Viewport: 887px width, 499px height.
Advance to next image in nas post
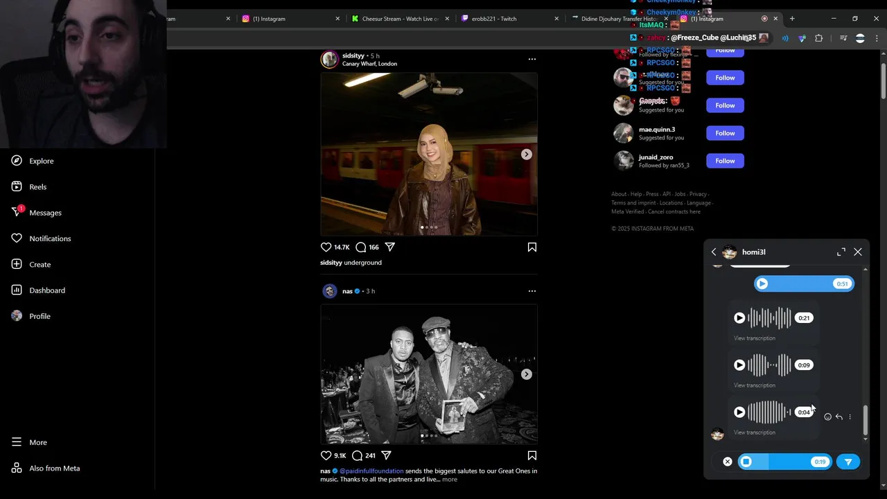coord(527,374)
